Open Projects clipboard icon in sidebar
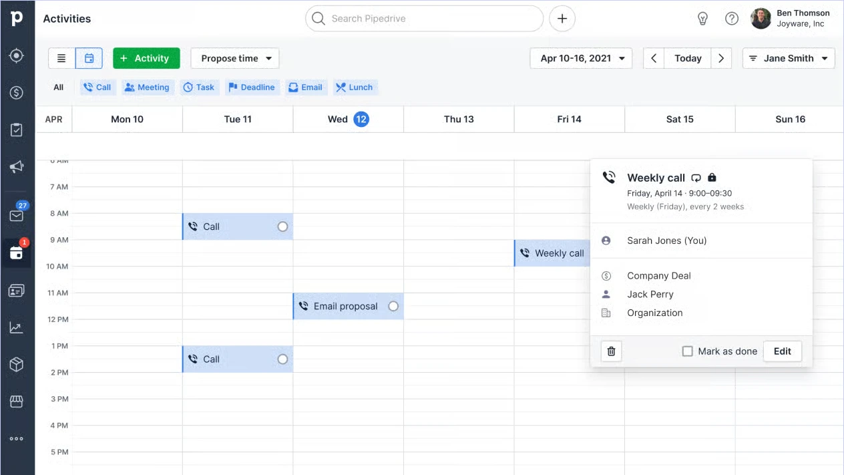Screen dimensions: 844x475 [17, 130]
